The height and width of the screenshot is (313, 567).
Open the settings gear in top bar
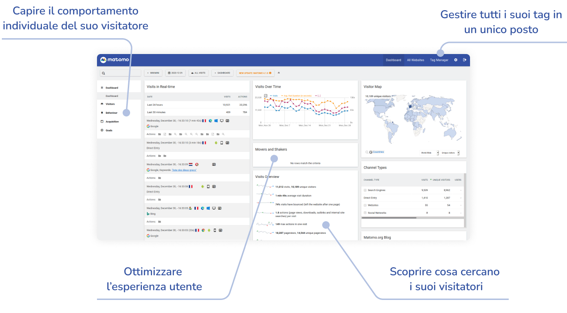(x=456, y=60)
